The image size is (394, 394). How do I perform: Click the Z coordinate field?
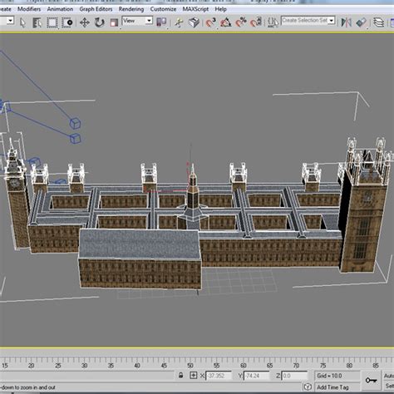click(x=294, y=376)
